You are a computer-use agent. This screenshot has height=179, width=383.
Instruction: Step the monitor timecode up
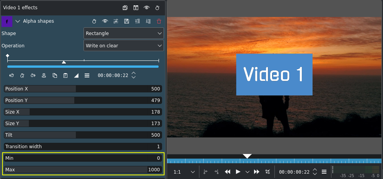[315, 170]
